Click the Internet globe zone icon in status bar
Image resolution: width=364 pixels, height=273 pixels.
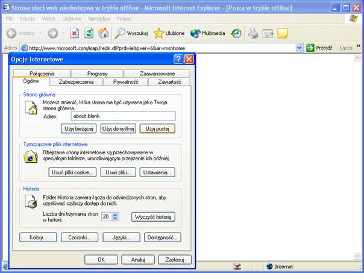click(269, 266)
